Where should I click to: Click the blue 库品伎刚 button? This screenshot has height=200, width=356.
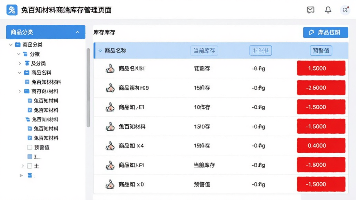coord(325,32)
